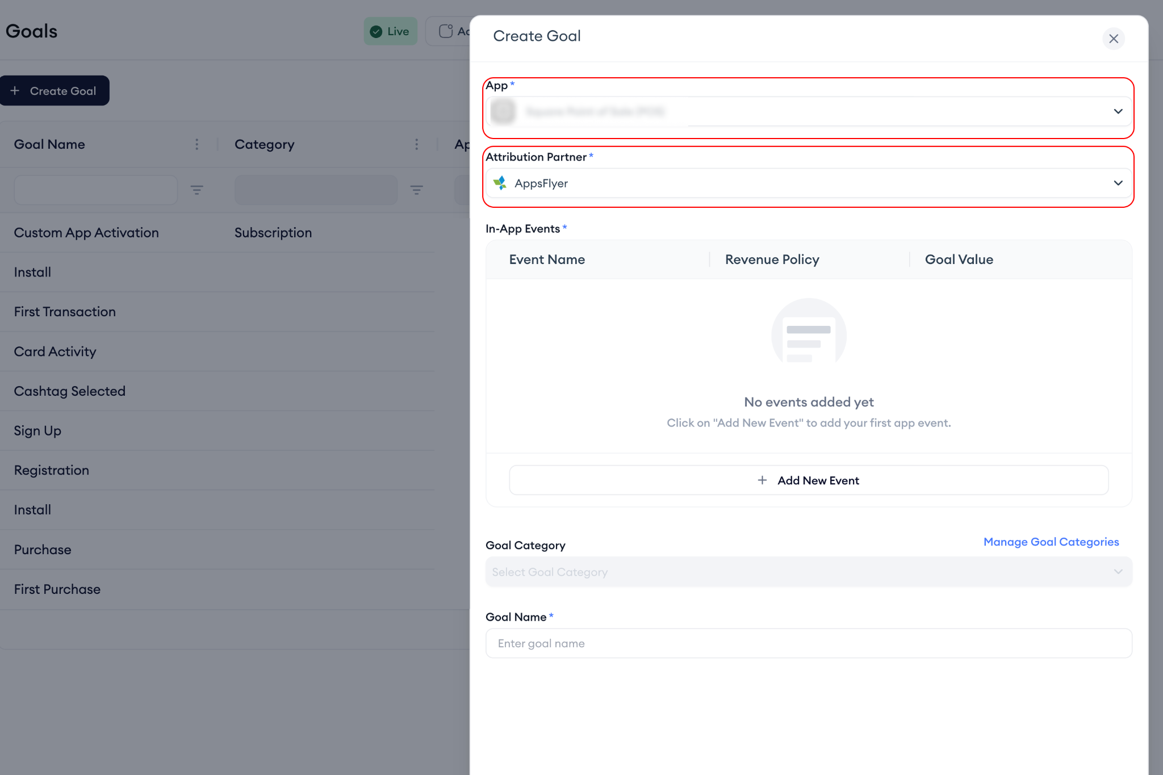Click the empty events placeholder icon

[x=808, y=331]
